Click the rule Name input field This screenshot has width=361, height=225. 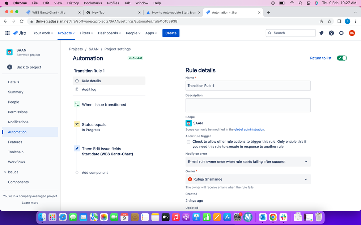coord(248,86)
